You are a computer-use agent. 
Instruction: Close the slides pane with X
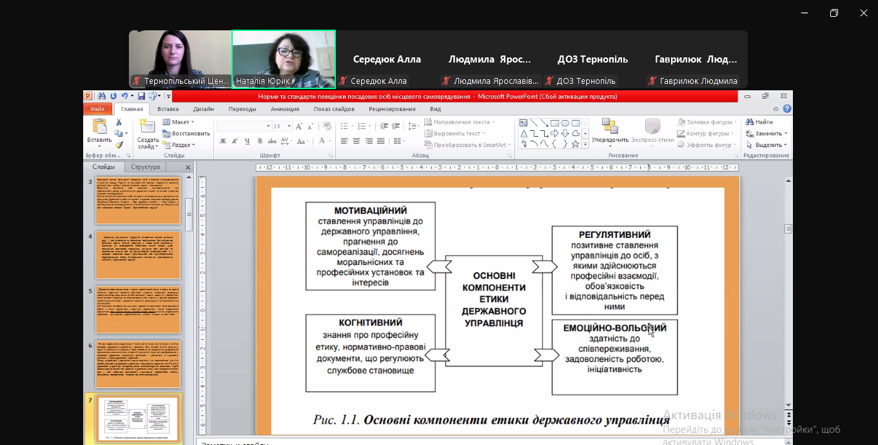click(x=188, y=168)
